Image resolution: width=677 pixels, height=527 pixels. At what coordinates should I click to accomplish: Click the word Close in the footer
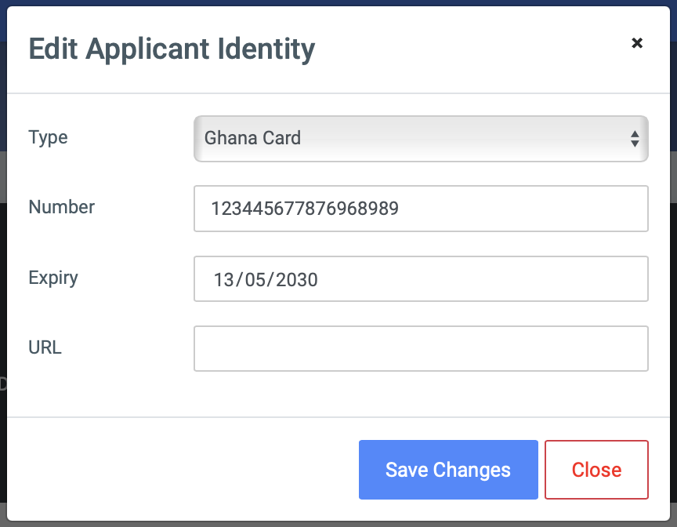pyautogui.click(x=596, y=470)
